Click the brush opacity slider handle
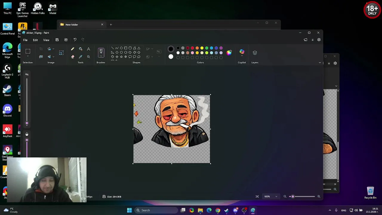This screenshot has height=215, width=382. (27, 140)
